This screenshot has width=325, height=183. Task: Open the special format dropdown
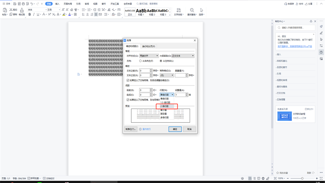pyautogui.click(x=167, y=75)
